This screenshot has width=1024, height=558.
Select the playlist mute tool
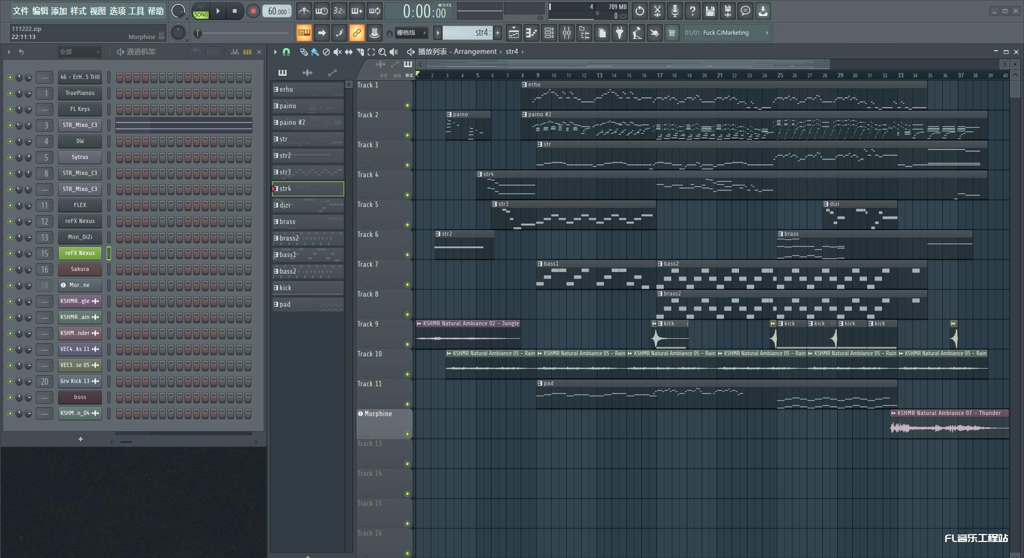337,52
